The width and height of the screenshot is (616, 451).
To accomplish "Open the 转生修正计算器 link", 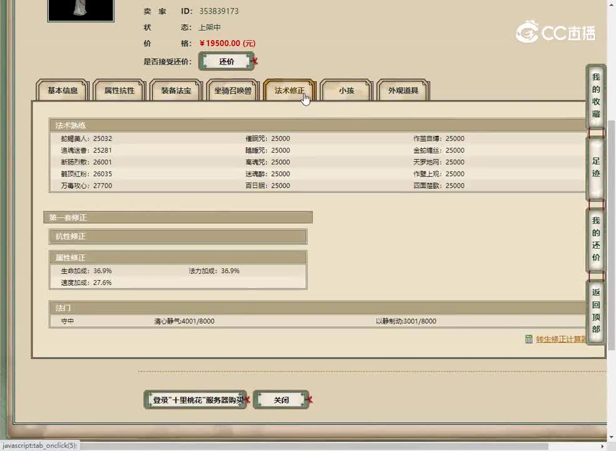I will (x=561, y=339).
